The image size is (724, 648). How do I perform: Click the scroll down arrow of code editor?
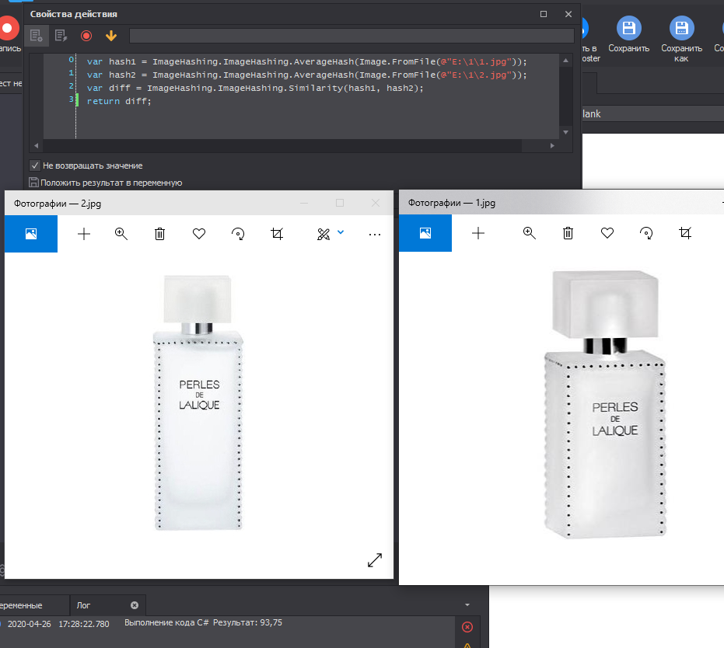coord(565,132)
